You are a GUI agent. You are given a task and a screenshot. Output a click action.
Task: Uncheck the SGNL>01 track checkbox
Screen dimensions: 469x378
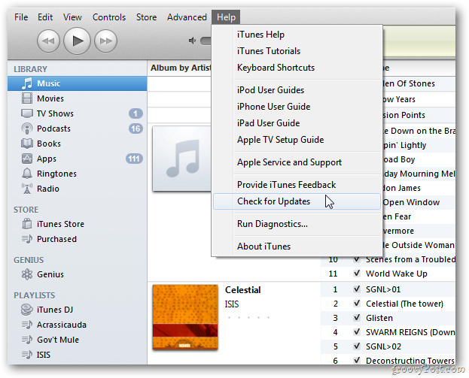click(x=356, y=289)
